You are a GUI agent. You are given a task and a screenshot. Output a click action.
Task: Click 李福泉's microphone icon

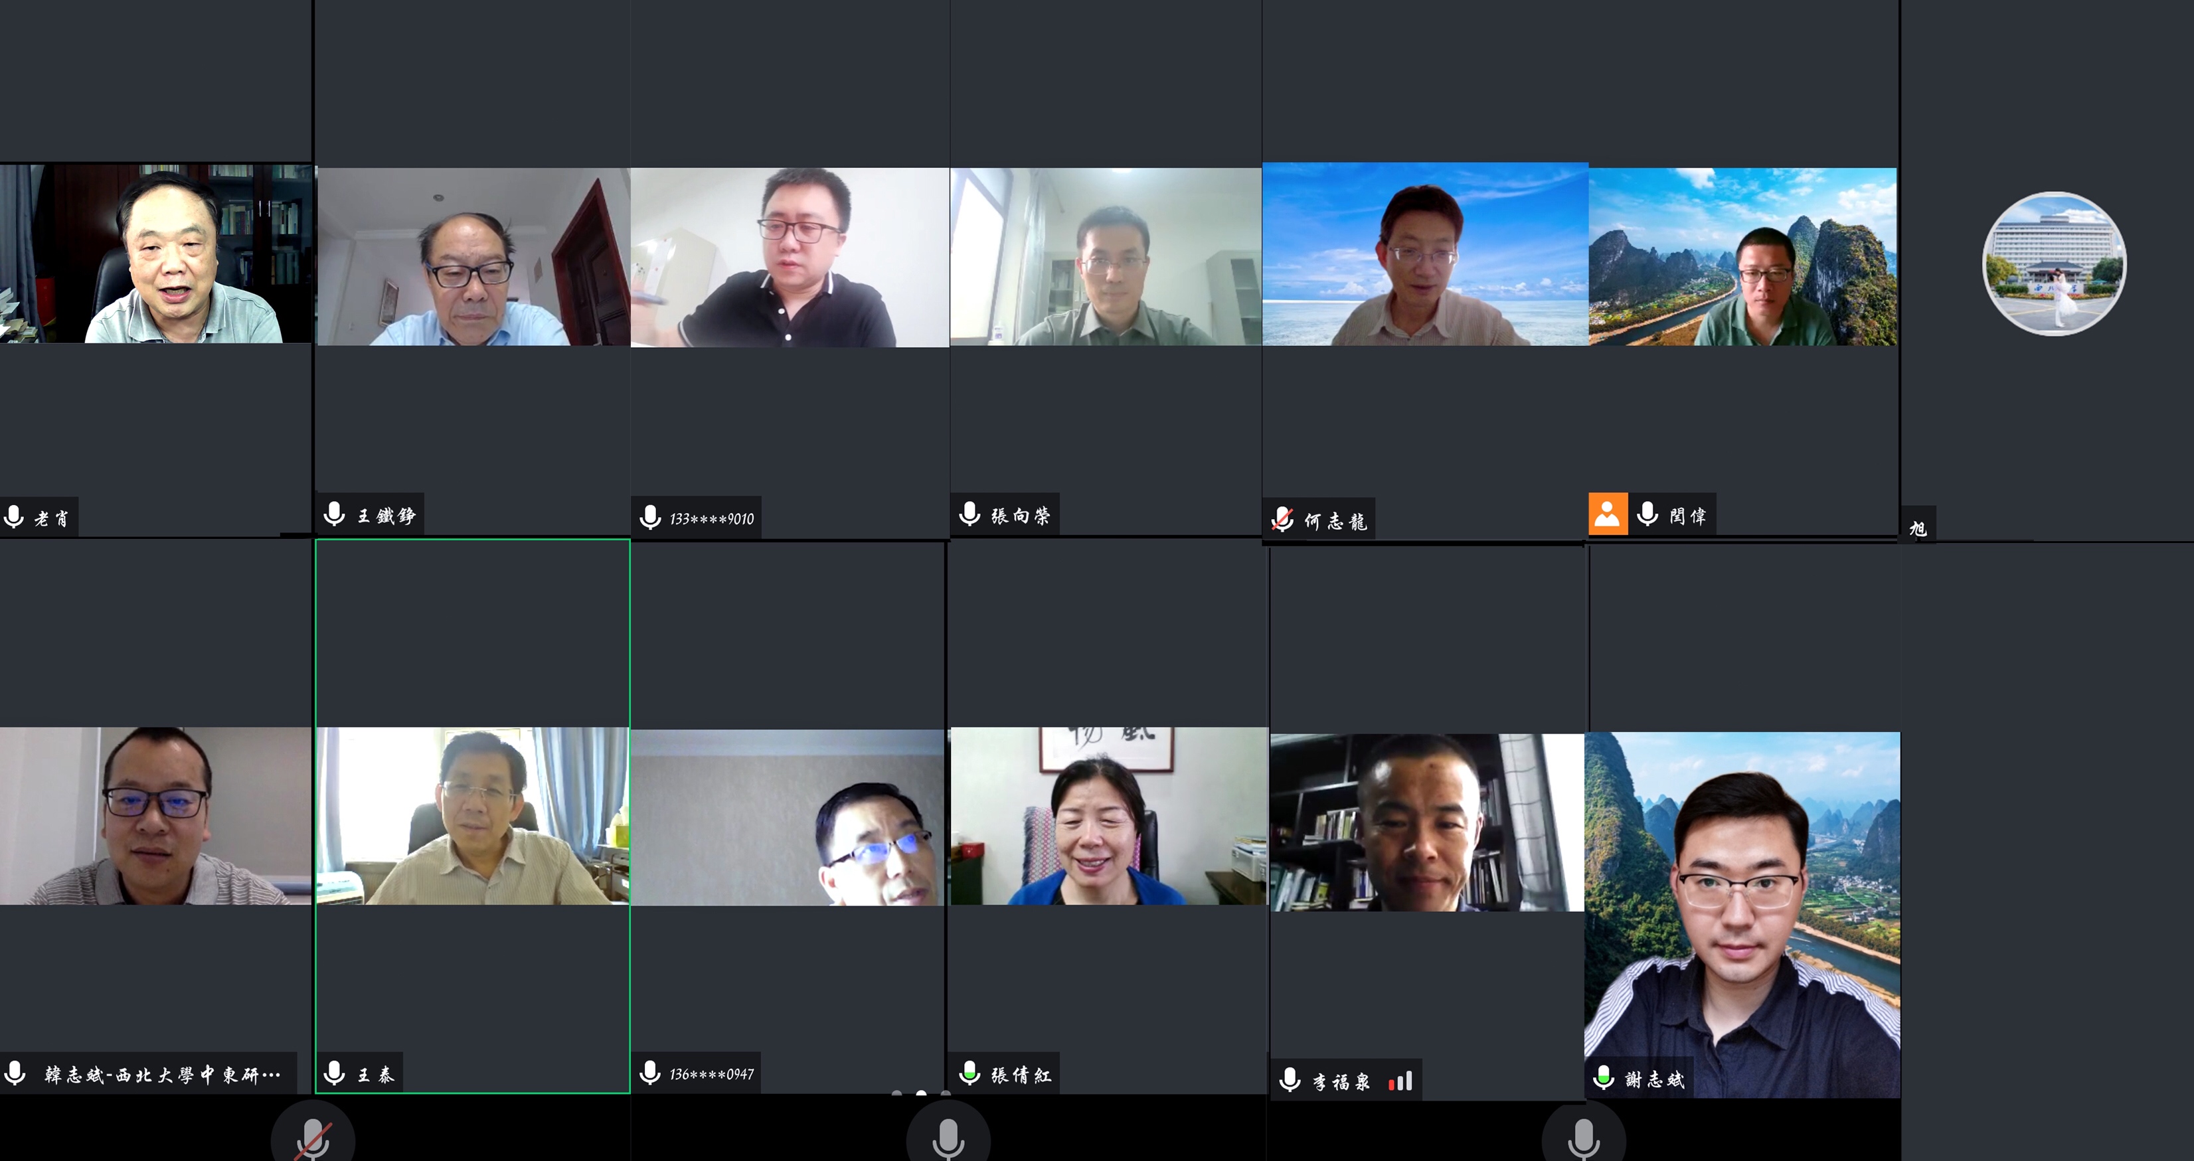pos(1290,1079)
